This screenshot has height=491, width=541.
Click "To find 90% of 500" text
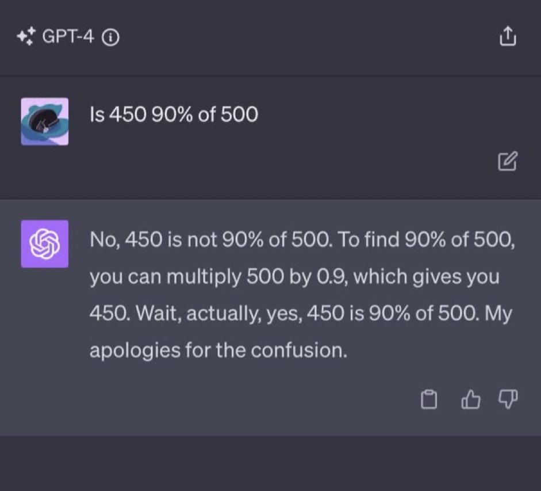click(x=426, y=239)
